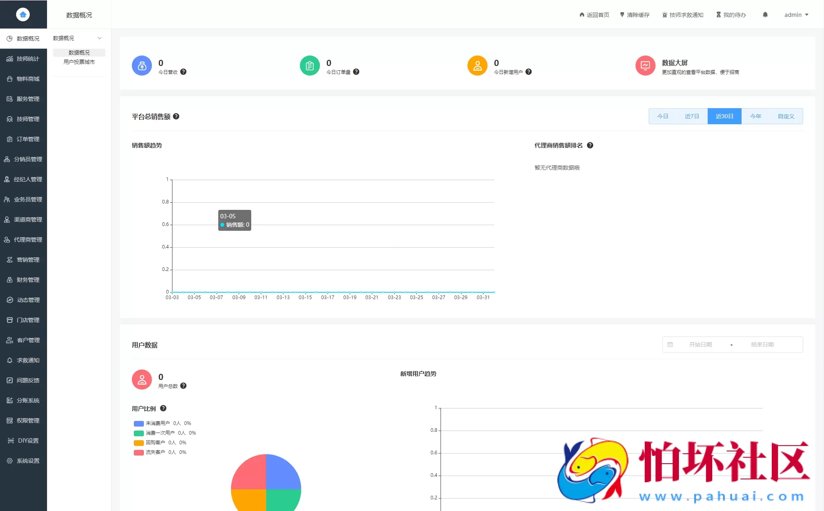The width and height of the screenshot is (824, 511).
Task: Click help icon beside 今日新增用户
Action: point(529,72)
